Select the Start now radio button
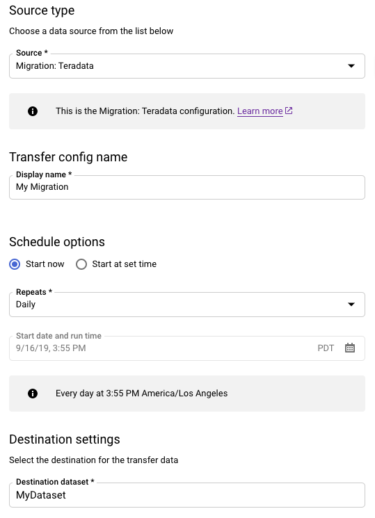This screenshot has height=518, width=375. (x=15, y=264)
